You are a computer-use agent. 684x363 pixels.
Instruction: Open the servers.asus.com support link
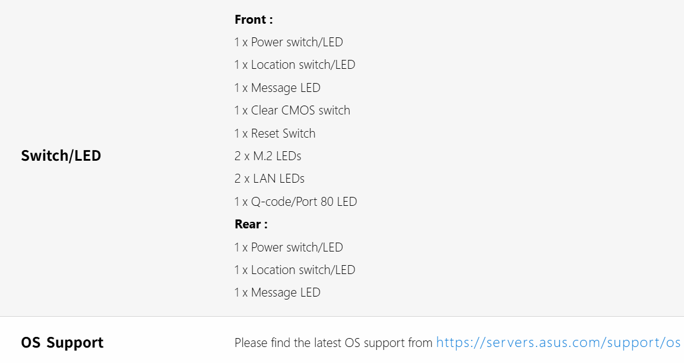(x=558, y=343)
